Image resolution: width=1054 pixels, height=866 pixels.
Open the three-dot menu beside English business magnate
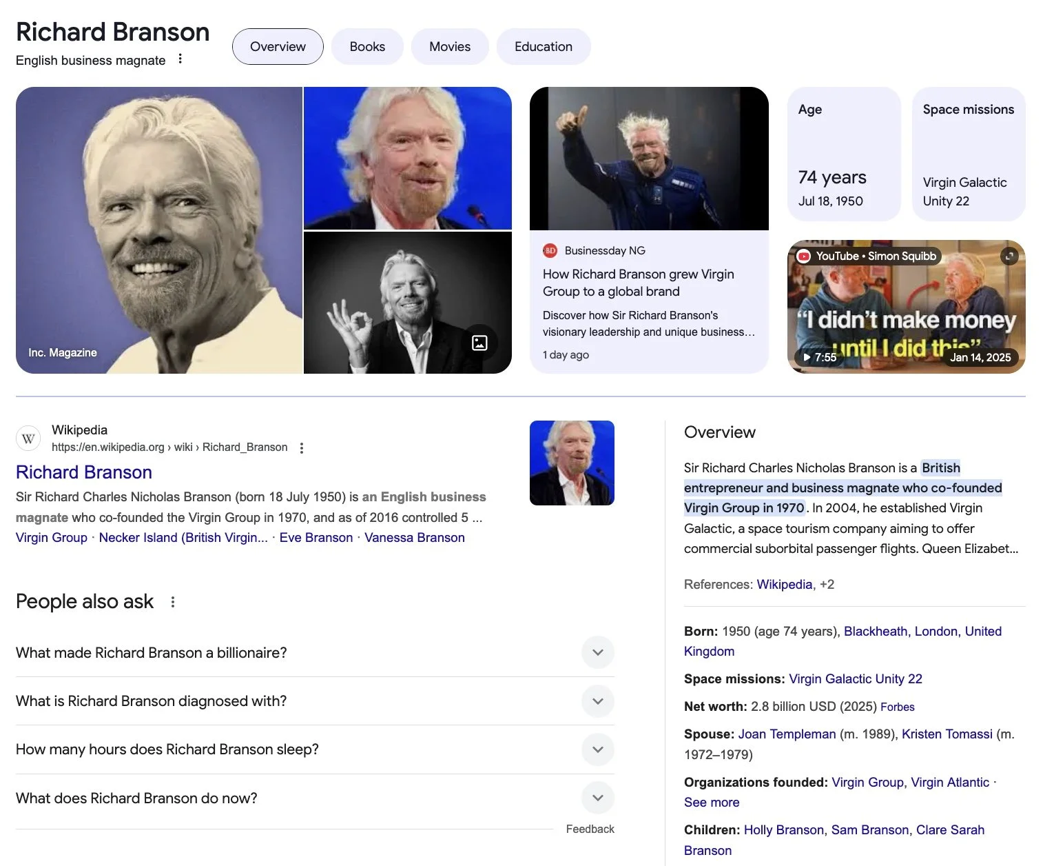tap(180, 59)
